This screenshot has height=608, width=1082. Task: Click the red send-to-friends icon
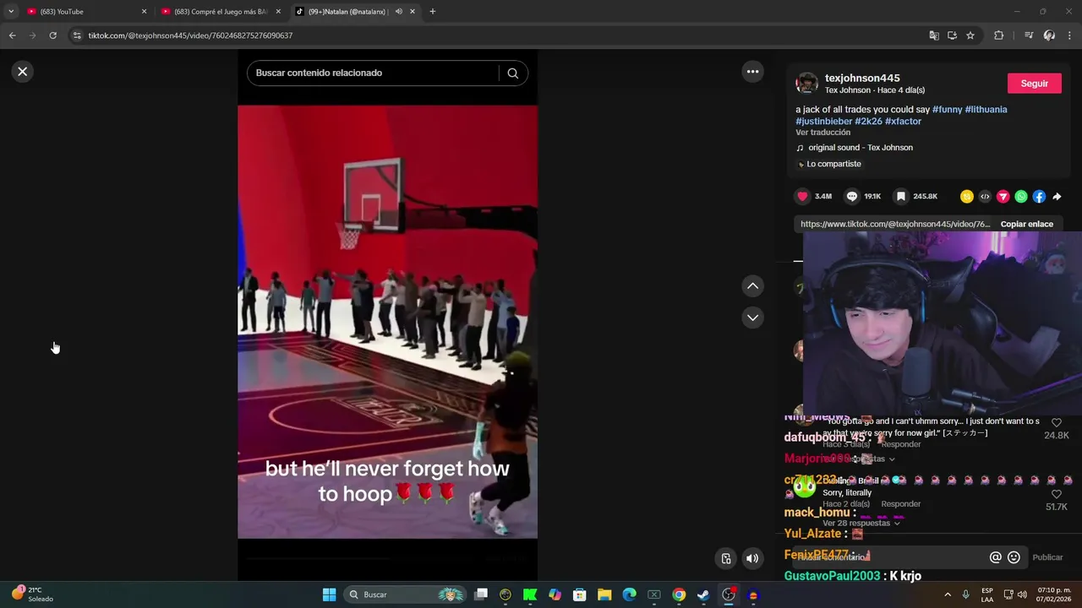(x=1003, y=197)
